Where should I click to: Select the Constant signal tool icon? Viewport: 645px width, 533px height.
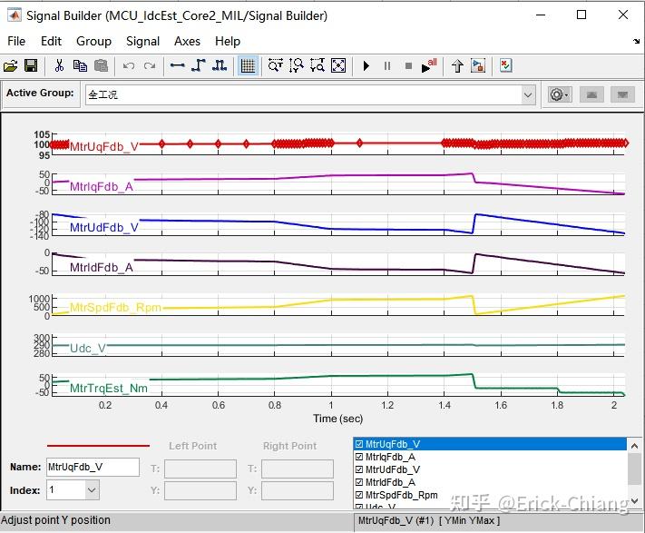pyautogui.click(x=177, y=66)
